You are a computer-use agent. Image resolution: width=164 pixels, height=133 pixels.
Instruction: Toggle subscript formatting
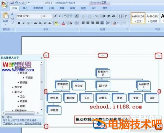tap(40, 23)
